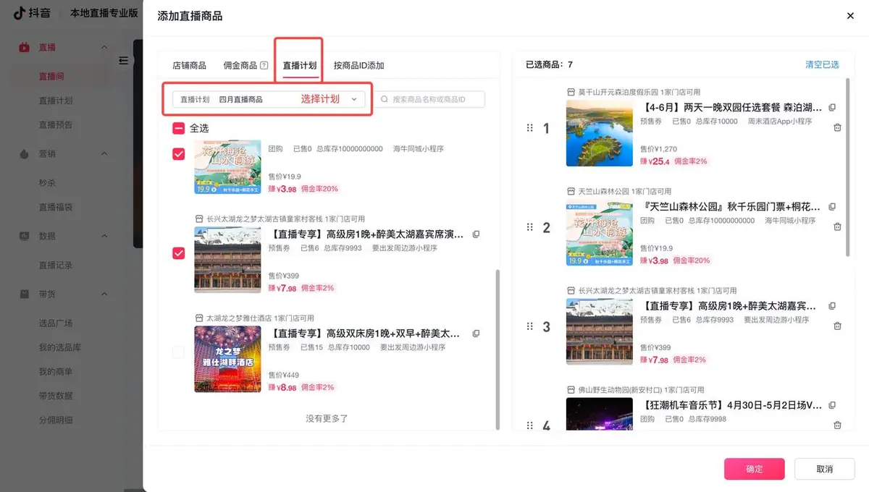Toggle the sidebar collapse hamburger icon
The width and height of the screenshot is (869, 492).
124,60
